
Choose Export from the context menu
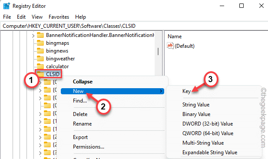coord(80,137)
